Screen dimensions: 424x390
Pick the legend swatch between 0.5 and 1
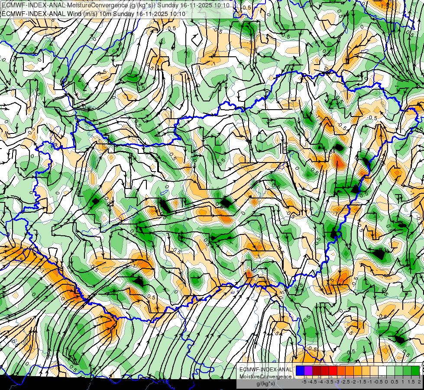(x=399, y=371)
